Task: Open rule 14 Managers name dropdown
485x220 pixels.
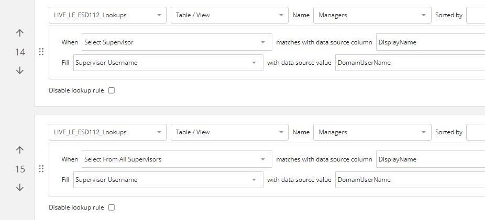Action: [372, 15]
